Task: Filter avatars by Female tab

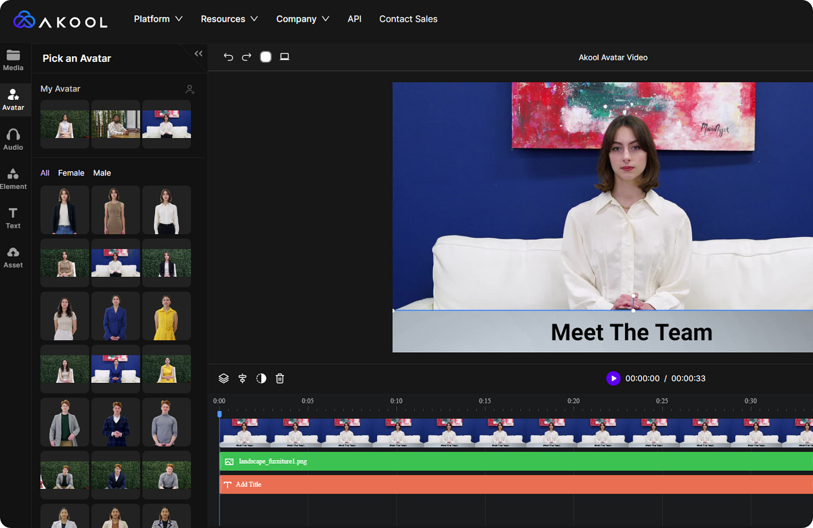Action: 71,173
